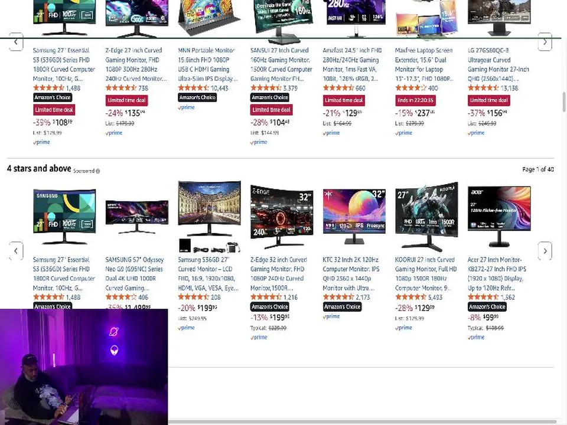The image size is (567, 425).
Task: Go to next items in top carousel
Action: (x=545, y=42)
